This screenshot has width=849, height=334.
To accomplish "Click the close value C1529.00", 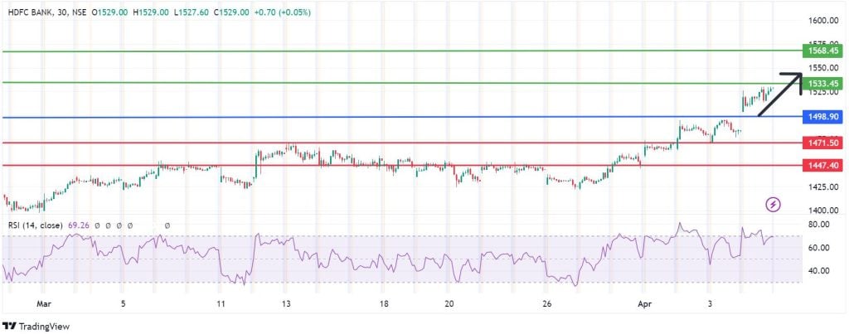I will tap(233, 12).
